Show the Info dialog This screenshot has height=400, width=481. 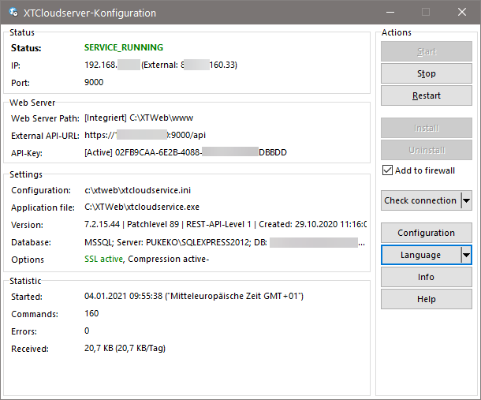tap(426, 277)
